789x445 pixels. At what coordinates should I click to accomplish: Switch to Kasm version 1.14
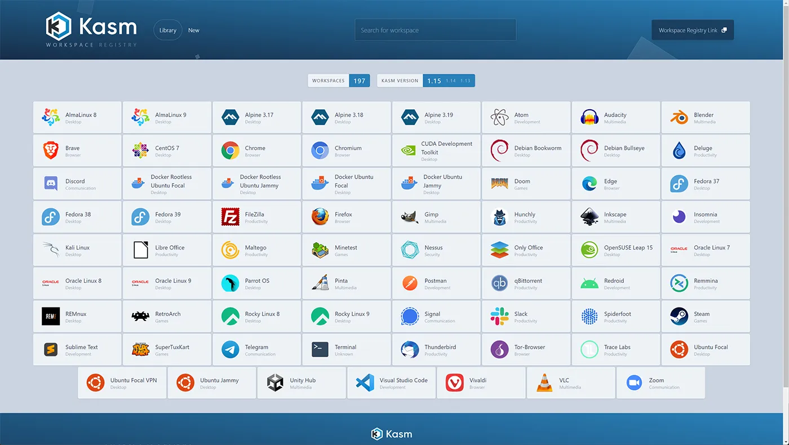451,81
